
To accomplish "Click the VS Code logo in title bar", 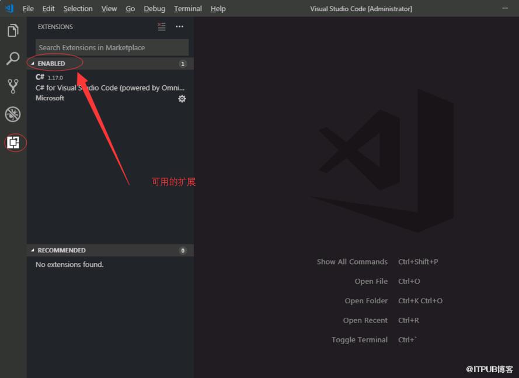I will pos(9,8).
